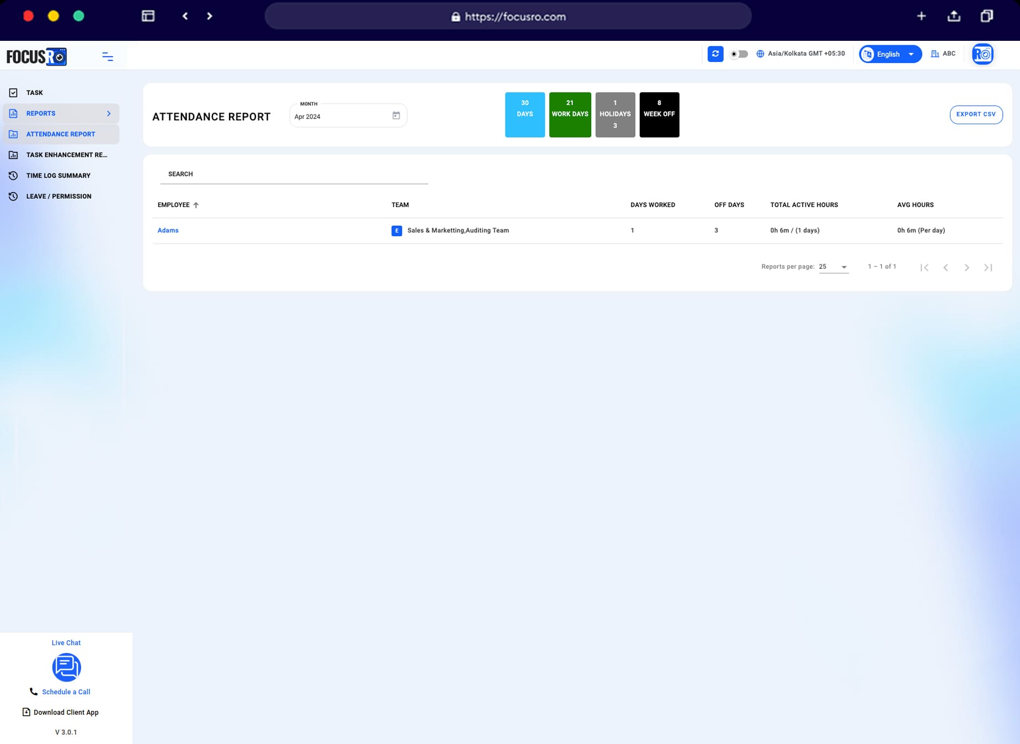Open the Time Log Summary

pyautogui.click(x=57, y=175)
